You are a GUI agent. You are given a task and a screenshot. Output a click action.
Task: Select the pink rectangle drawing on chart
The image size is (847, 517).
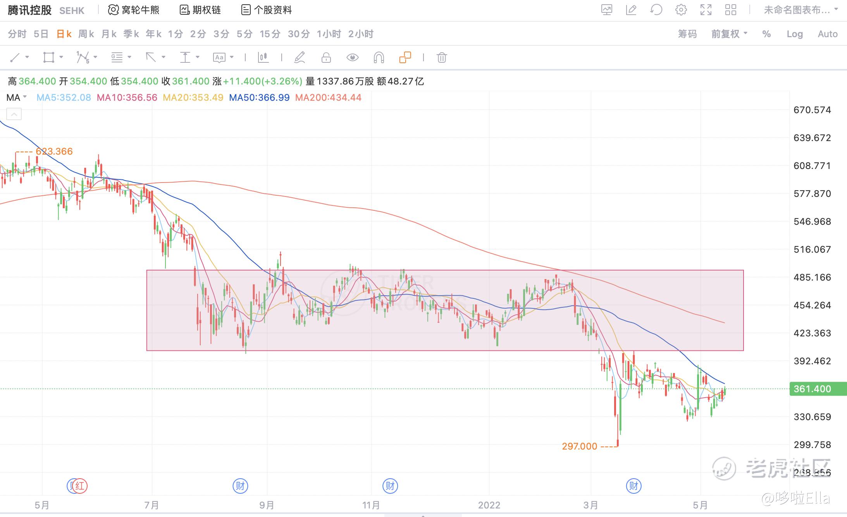pos(445,310)
